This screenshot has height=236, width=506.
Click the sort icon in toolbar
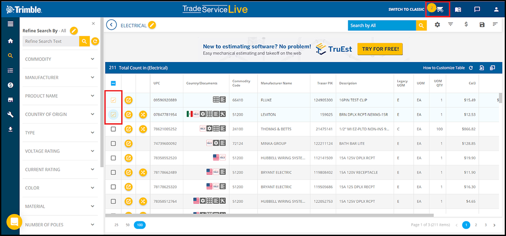coord(495,25)
